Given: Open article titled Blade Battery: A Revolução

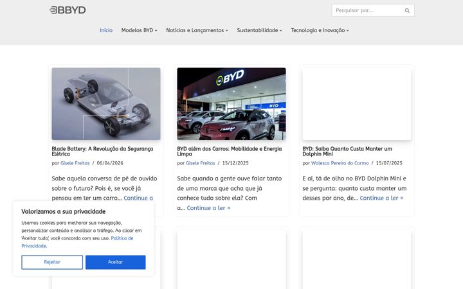Looking at the screenshot, I should [102, 152].
